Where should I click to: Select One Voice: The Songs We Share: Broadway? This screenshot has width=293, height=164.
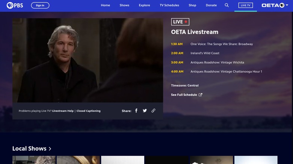point(222,44)
